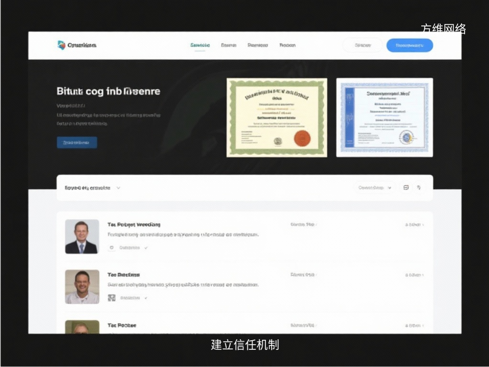The width and height of the screenshot is (489, 367).
Task: Click the round blue seal on the blue certificate
Action: (x=407, y=138)
